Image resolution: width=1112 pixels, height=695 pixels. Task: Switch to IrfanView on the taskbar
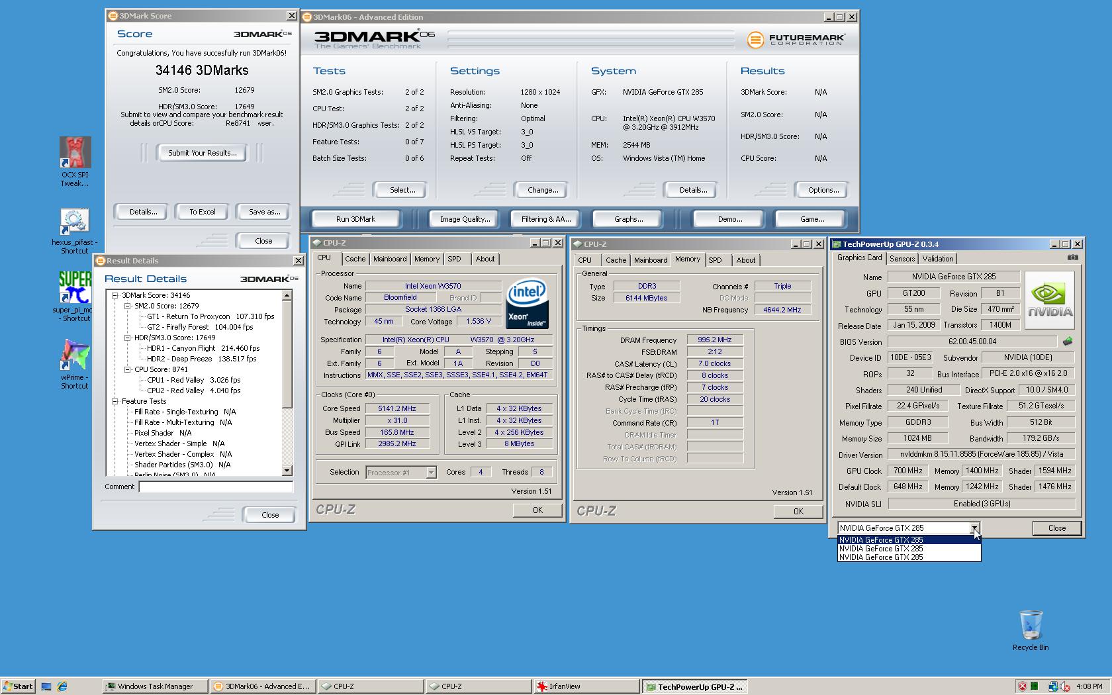click(586, 686)
